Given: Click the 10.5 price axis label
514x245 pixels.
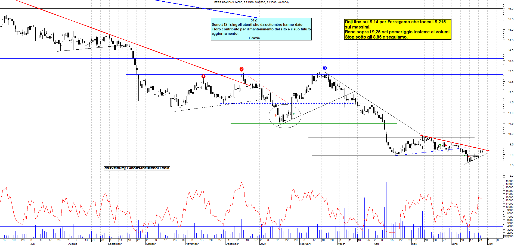Looking at the screenshot, I should (511, 123).
